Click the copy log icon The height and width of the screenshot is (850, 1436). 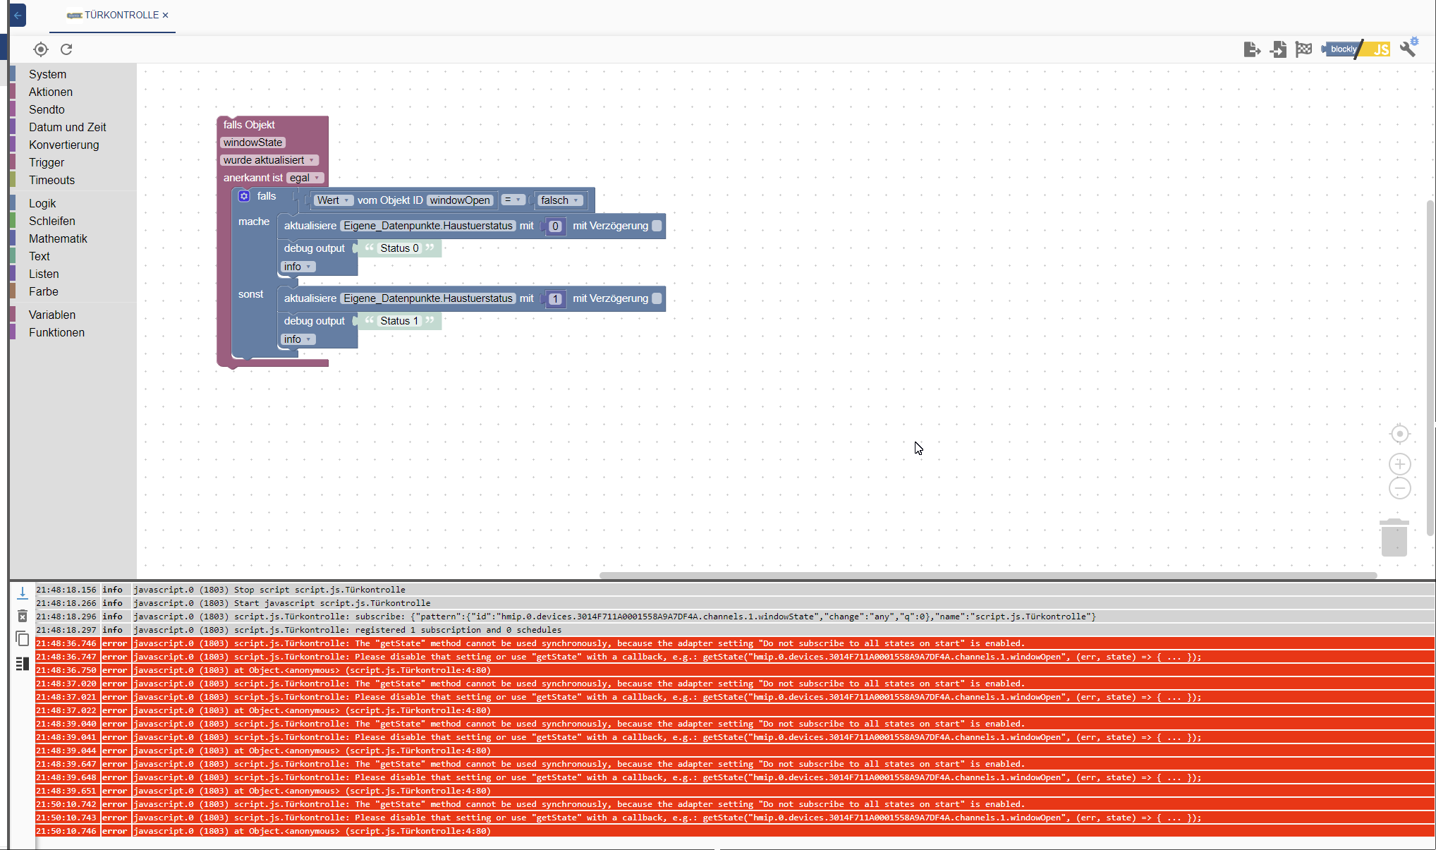tap(23, 639)
